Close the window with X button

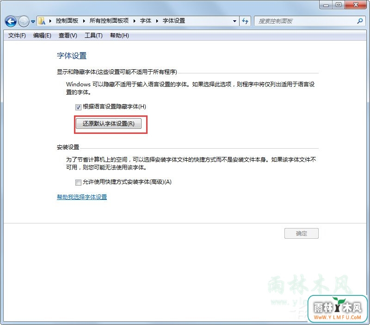[x=356, y=5]
